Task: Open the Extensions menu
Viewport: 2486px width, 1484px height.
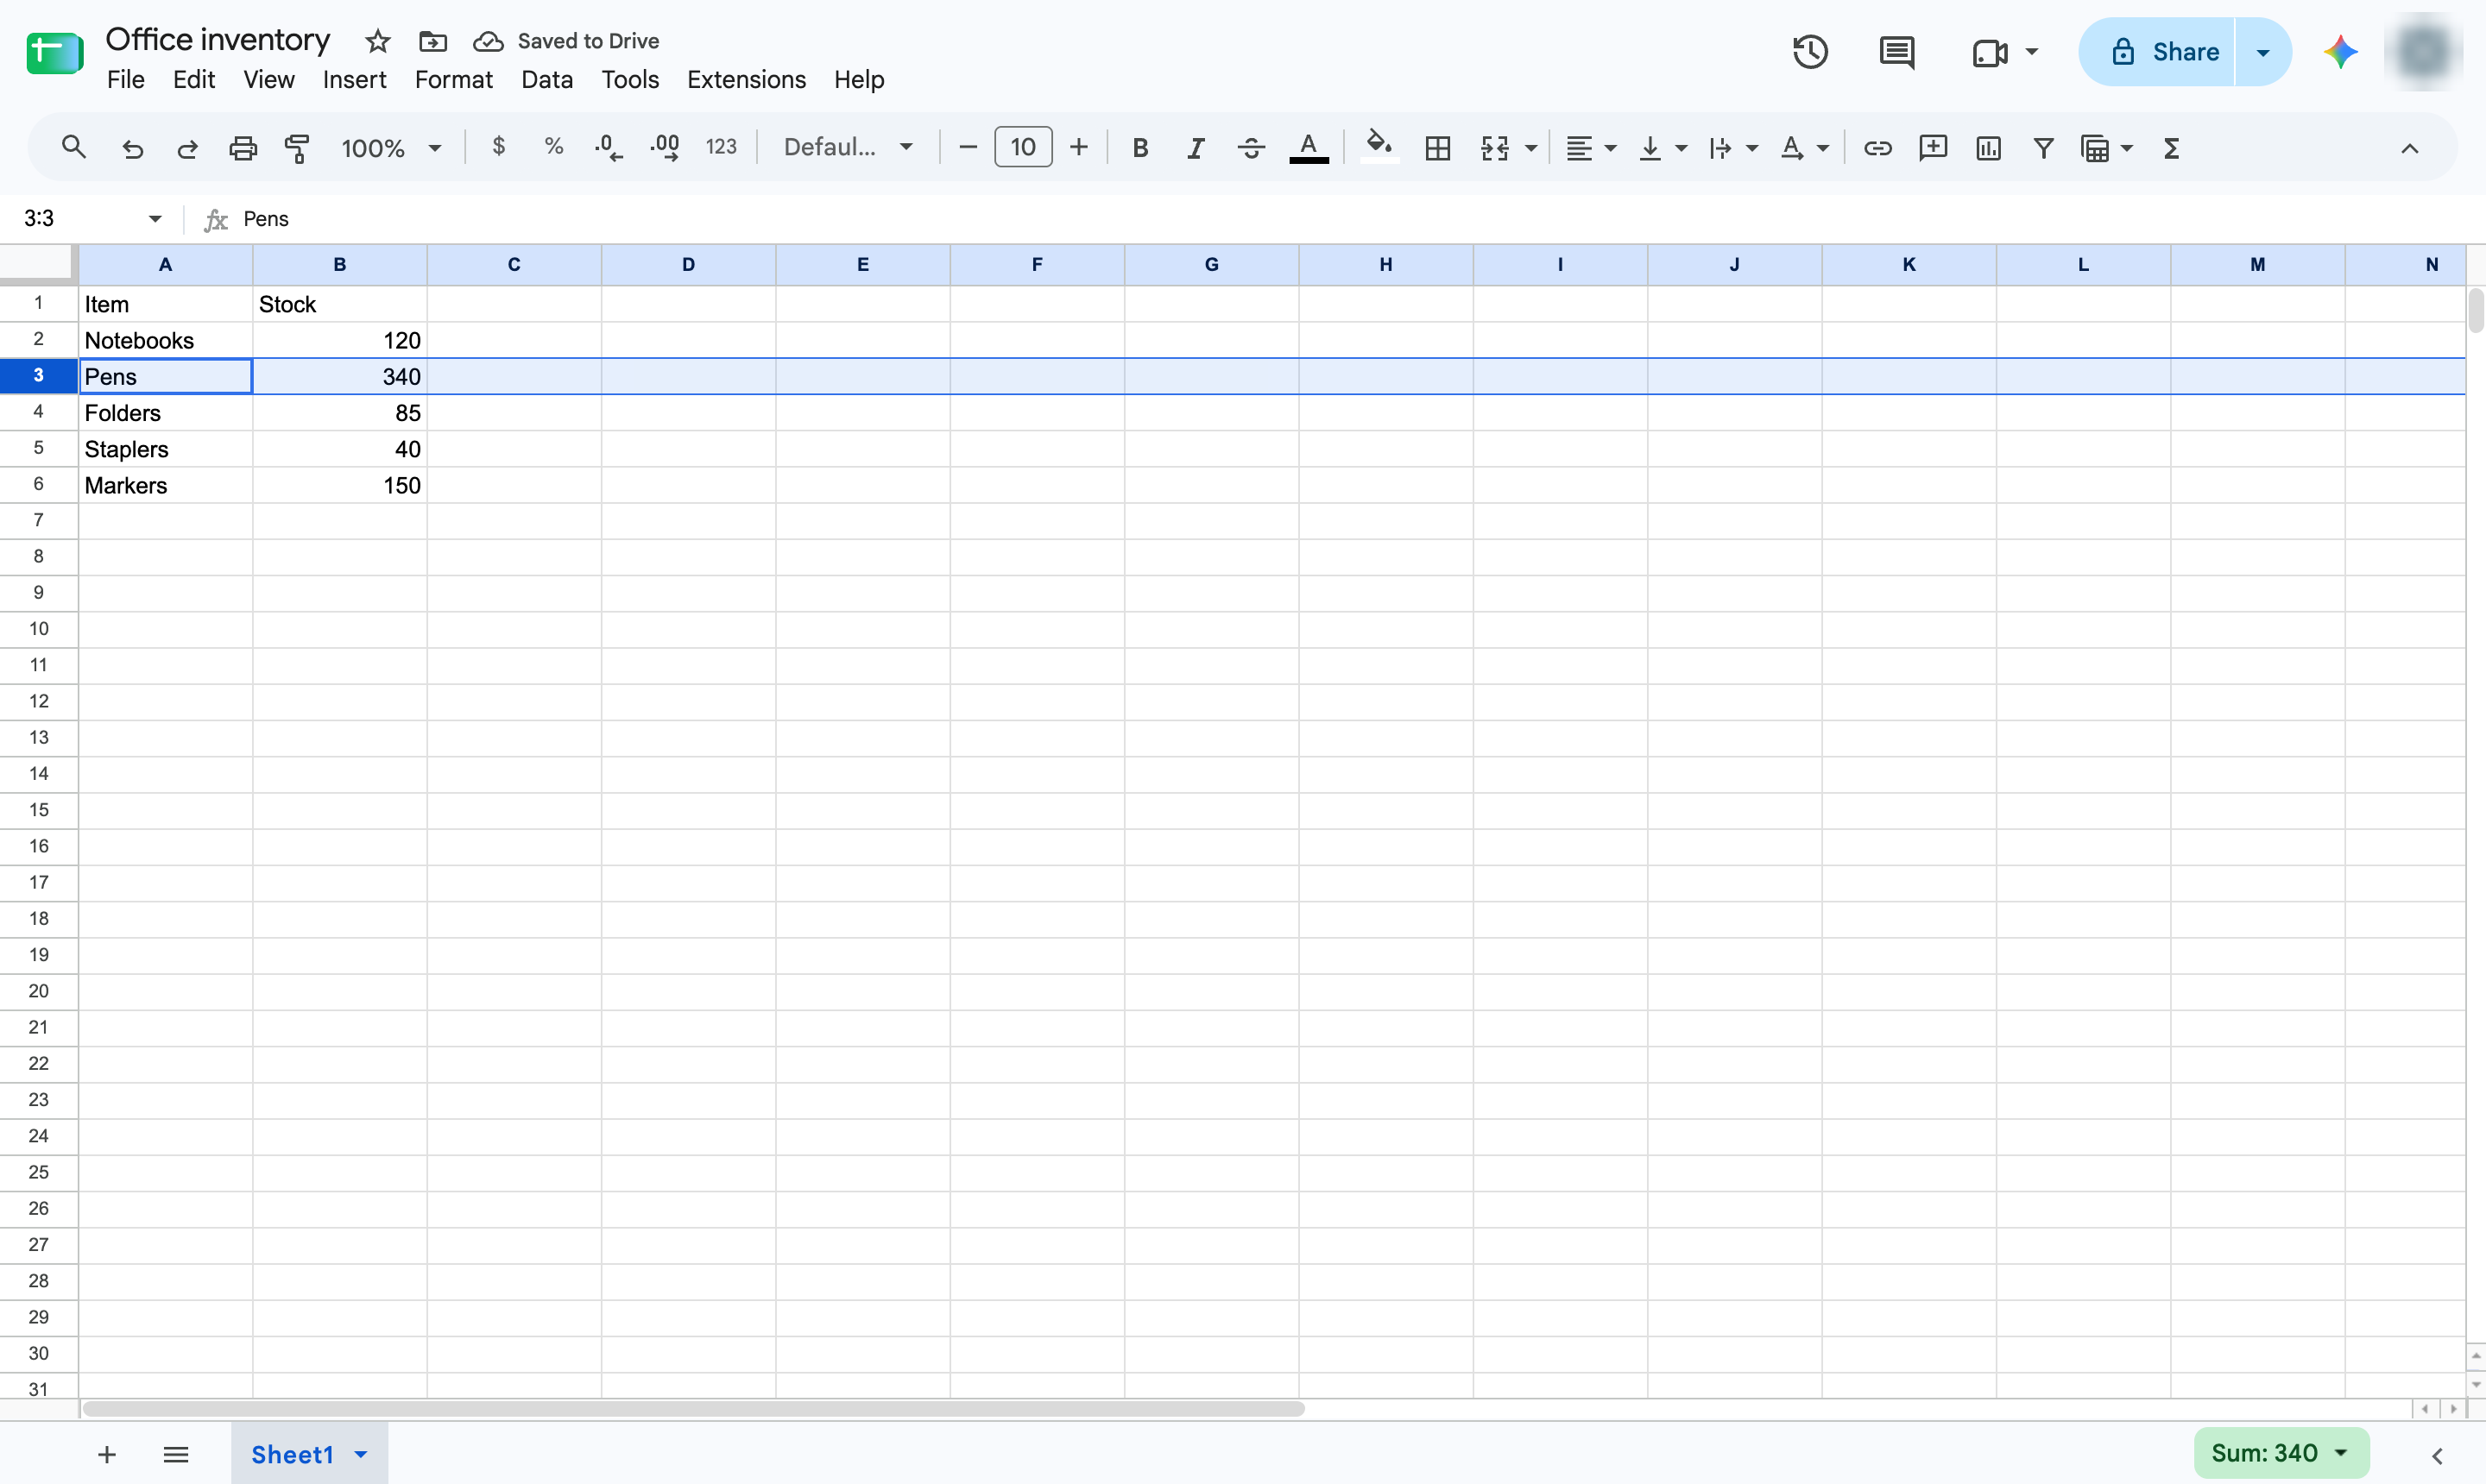Action: (x=747, y=80)
